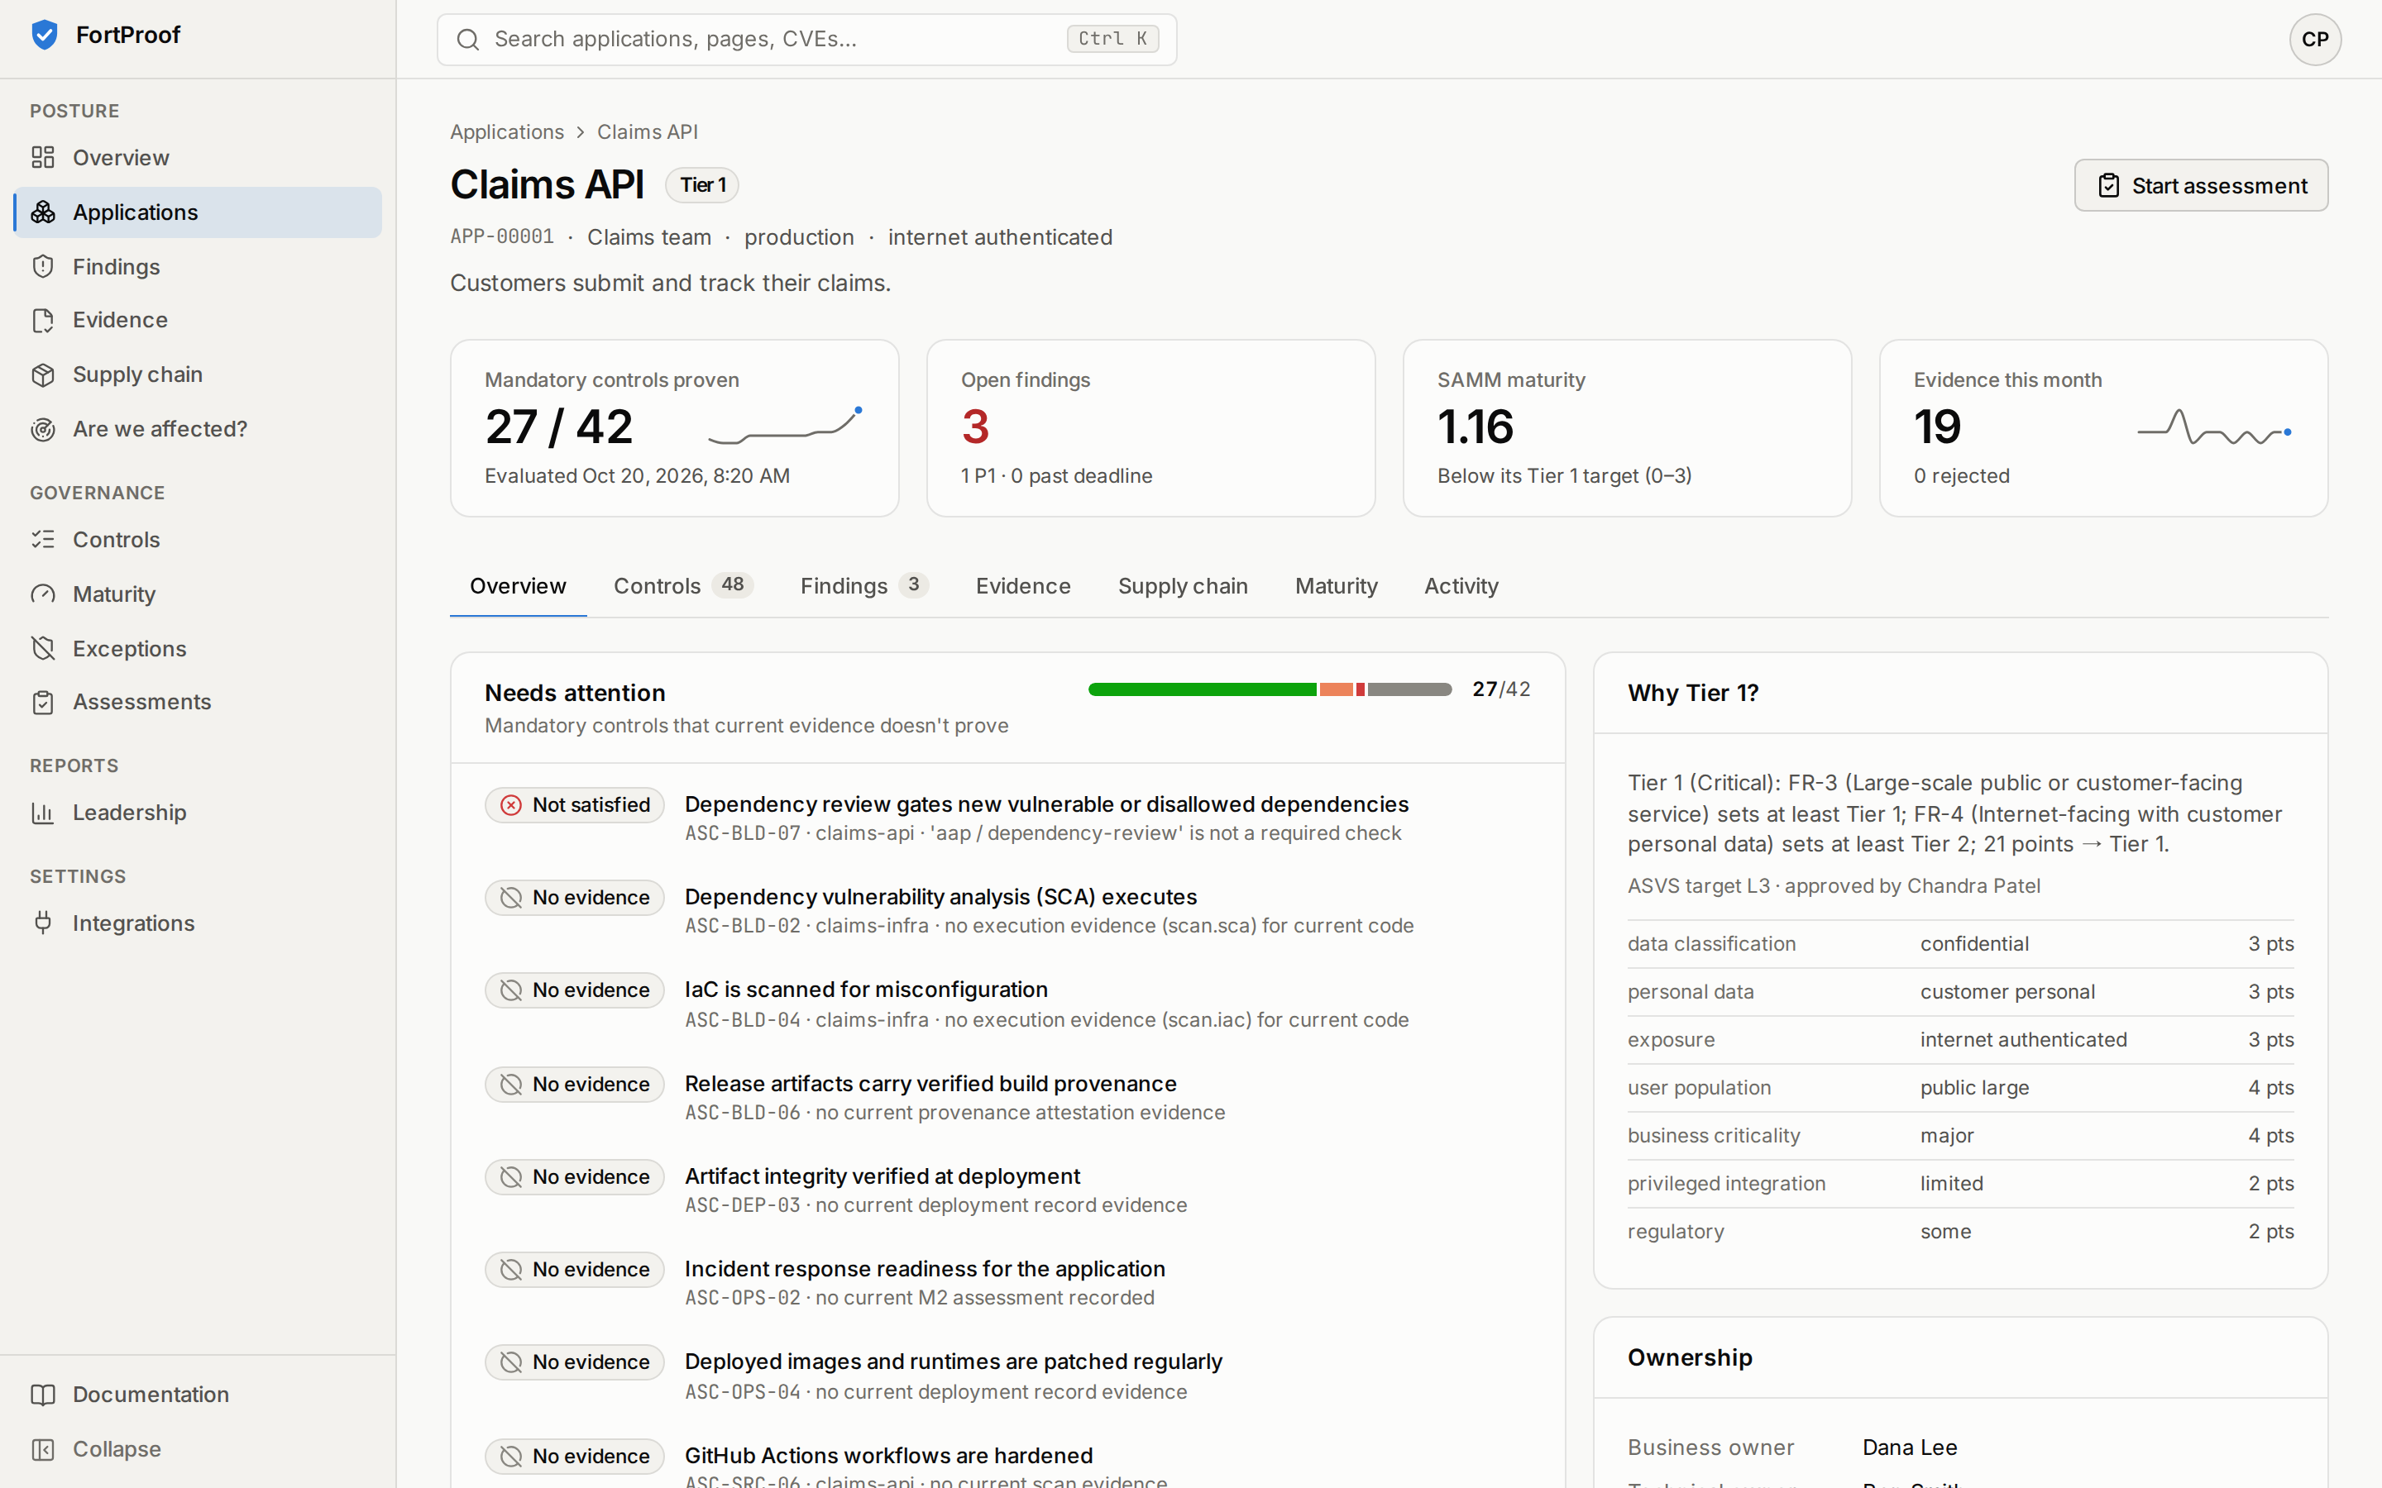Click the 'Are we affected?' radar icon

[x=43, y=429]
